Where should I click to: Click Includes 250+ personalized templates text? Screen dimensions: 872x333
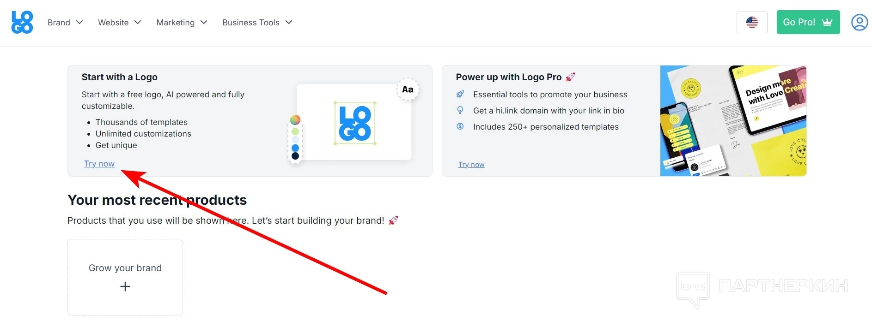[546, 127]
